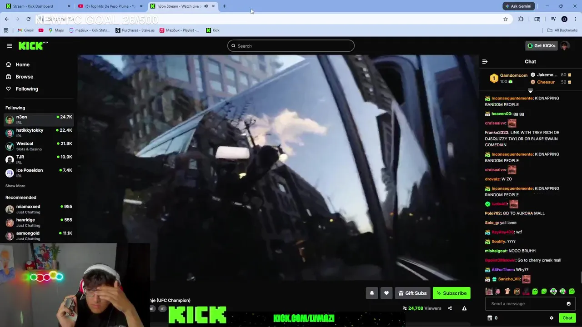
Task: Expand Show more under Following
Action: pos(15,186)
